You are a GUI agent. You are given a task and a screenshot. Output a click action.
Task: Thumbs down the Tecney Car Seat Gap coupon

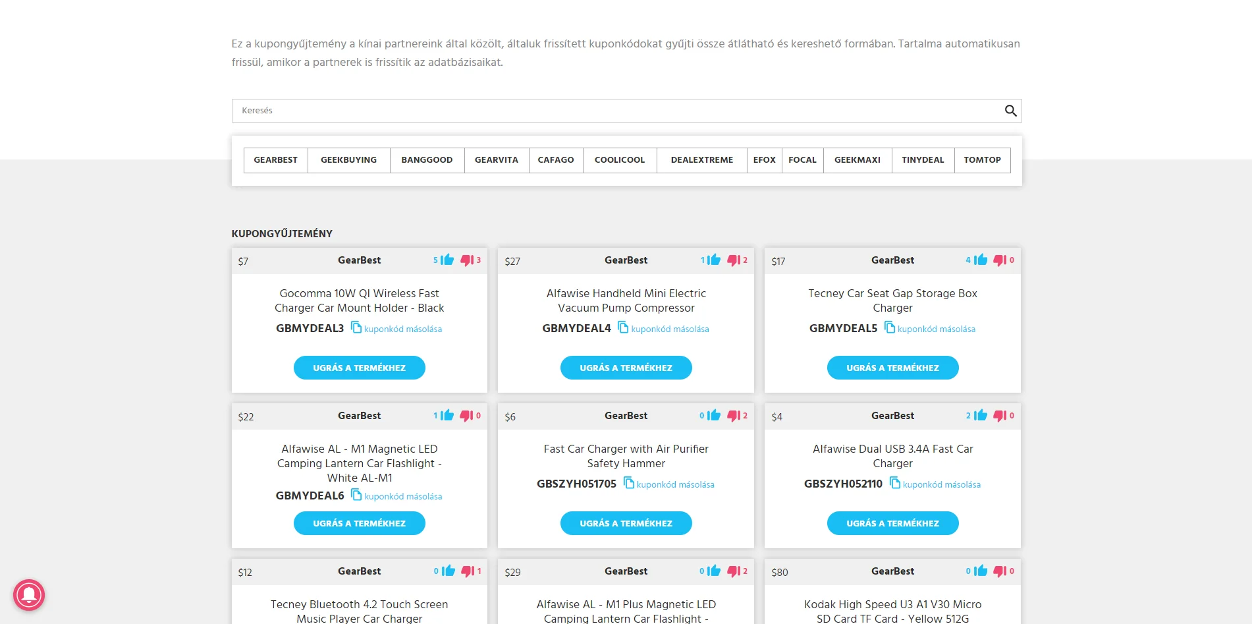point(1000,260)
